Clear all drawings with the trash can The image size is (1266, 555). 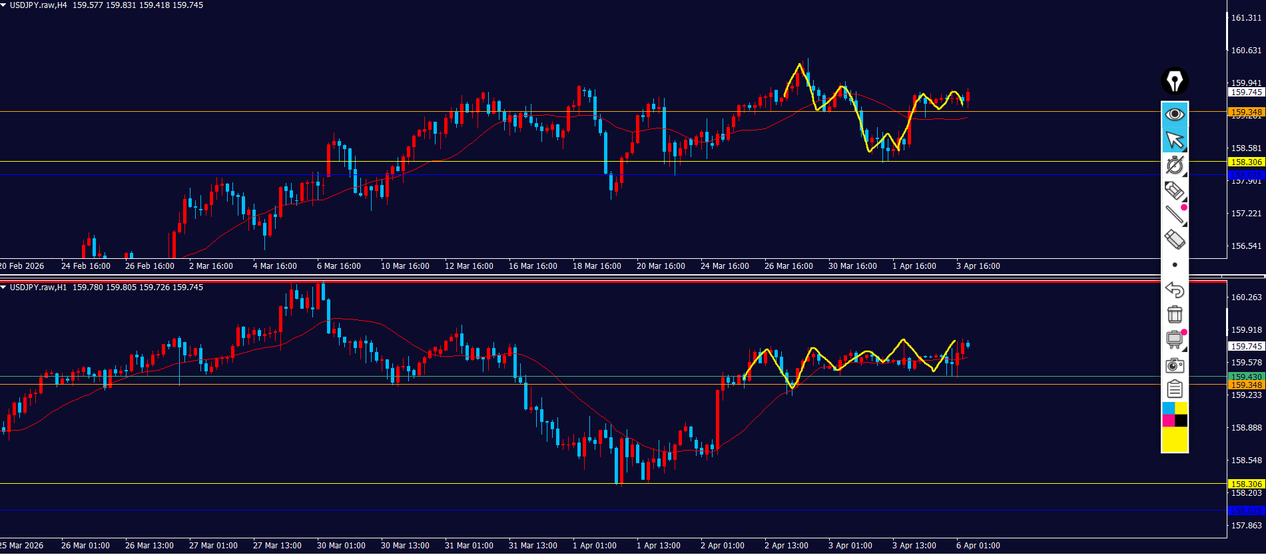[x=1174, y=314]
